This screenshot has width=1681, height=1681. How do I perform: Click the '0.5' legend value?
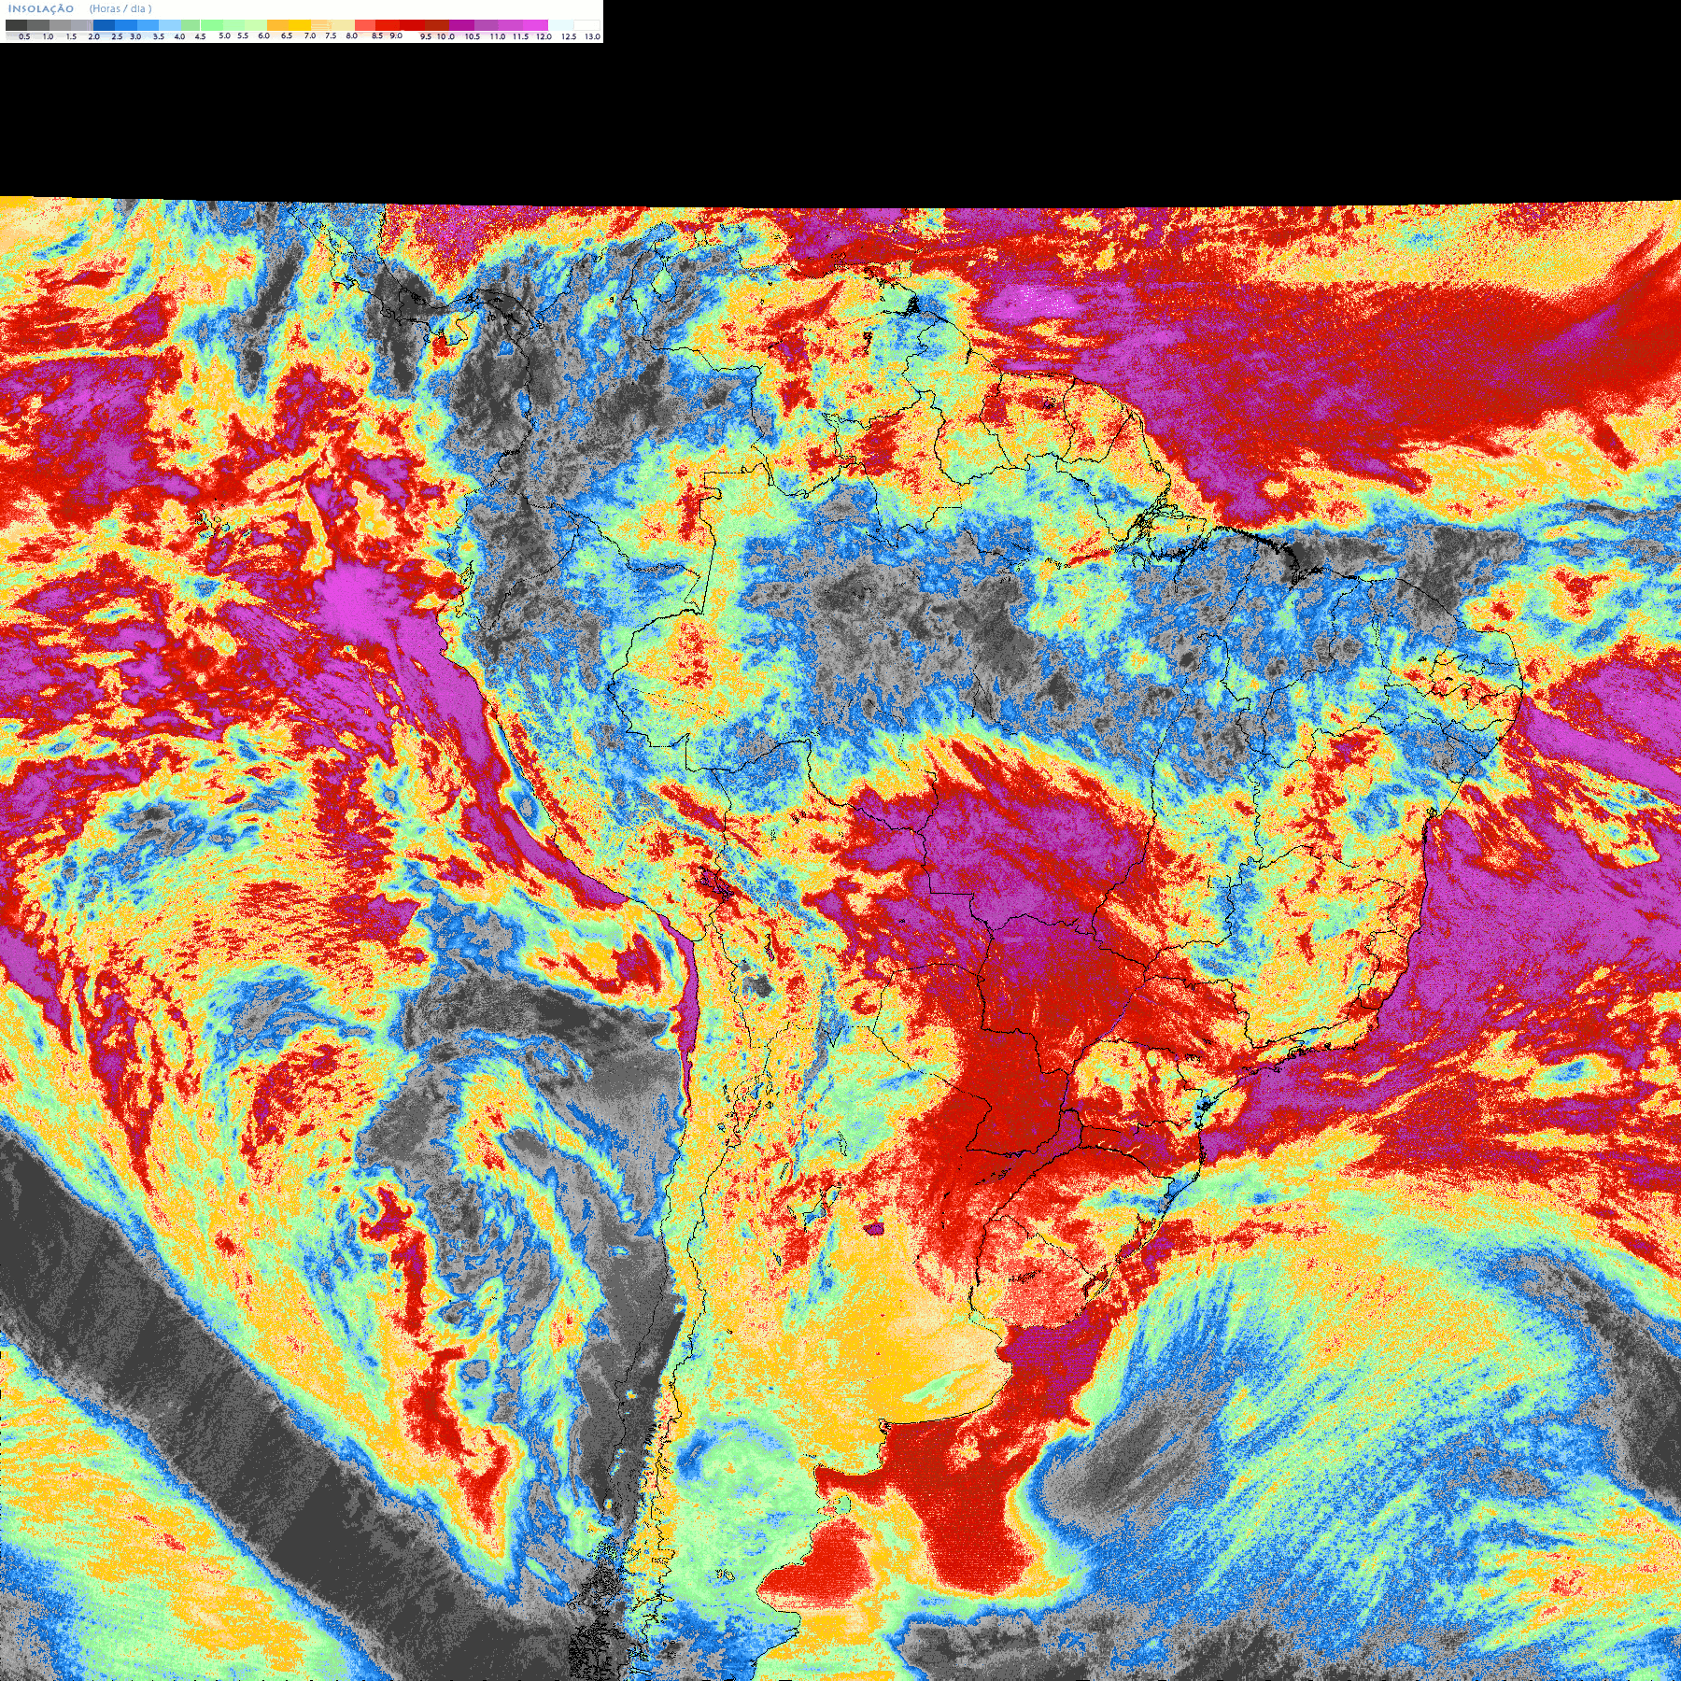coord(24,36)
